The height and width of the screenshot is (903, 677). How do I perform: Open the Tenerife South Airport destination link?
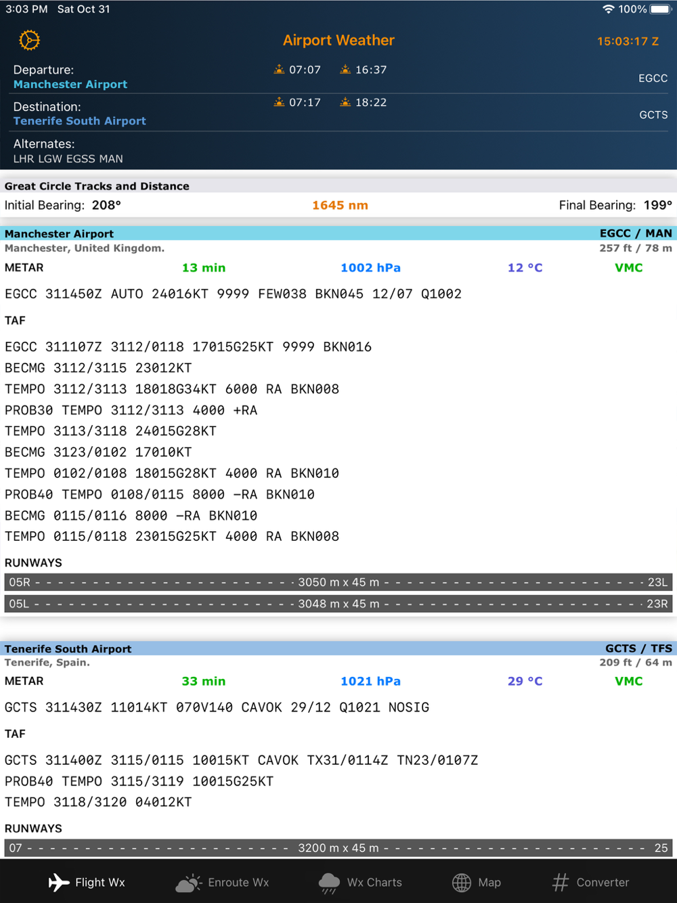click(80, 121)
